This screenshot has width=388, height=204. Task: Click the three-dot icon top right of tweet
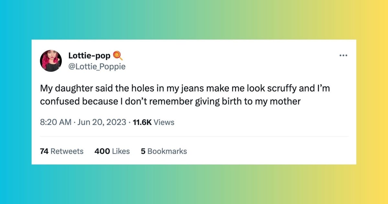click(343, 55)
